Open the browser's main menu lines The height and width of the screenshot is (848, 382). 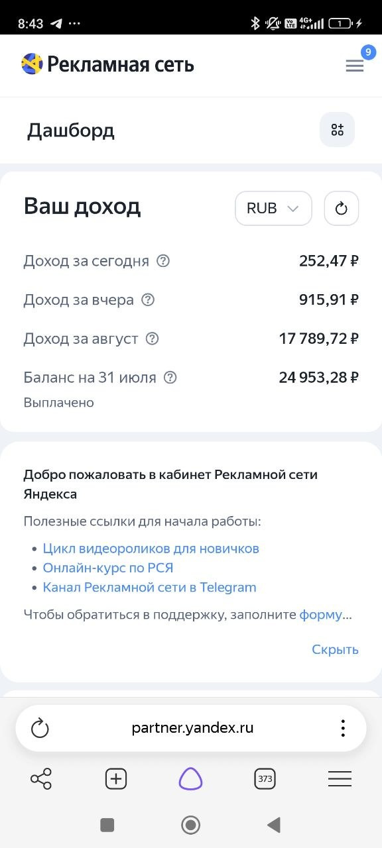340,779
